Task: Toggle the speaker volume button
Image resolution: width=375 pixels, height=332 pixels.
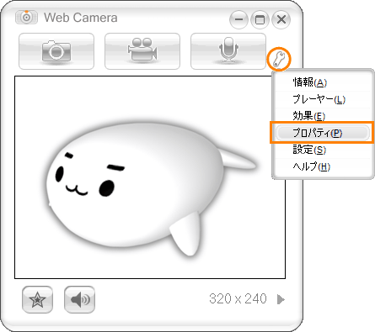Action: click(x=79, y=299)
